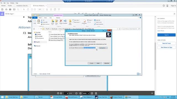This screenshot has width=177, height=99.
Task: Switch to the Tools tab in Acrobat
Action: pyautogui.click(x=10, y=5)
